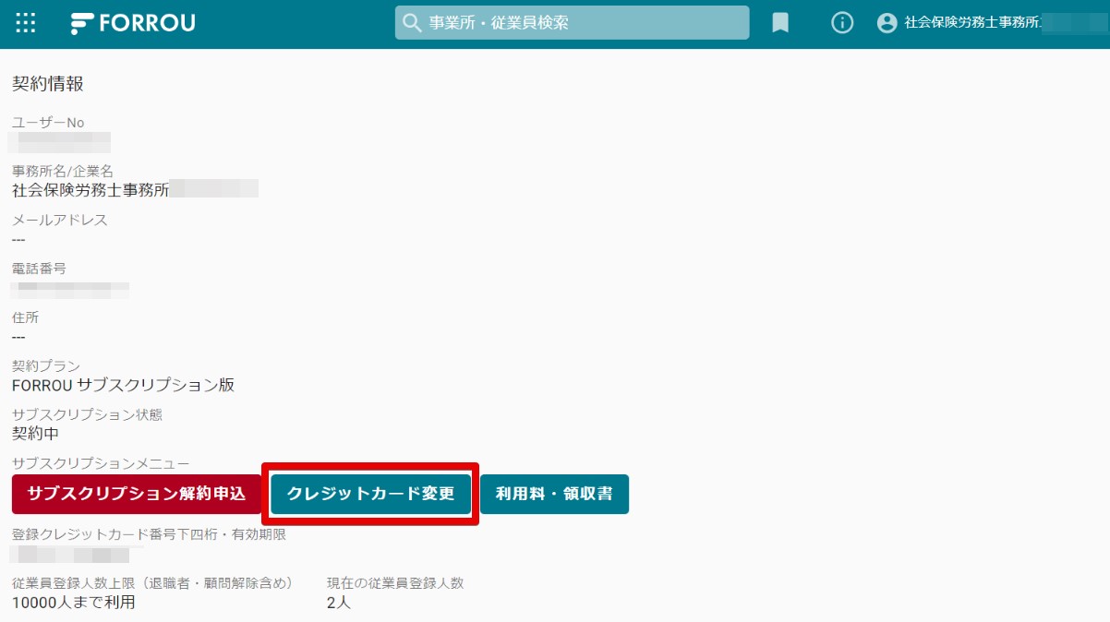Viewport: 1110px width, 622px height.
Task: Click the FORROU logo
Action: click(x=133, y=23)
